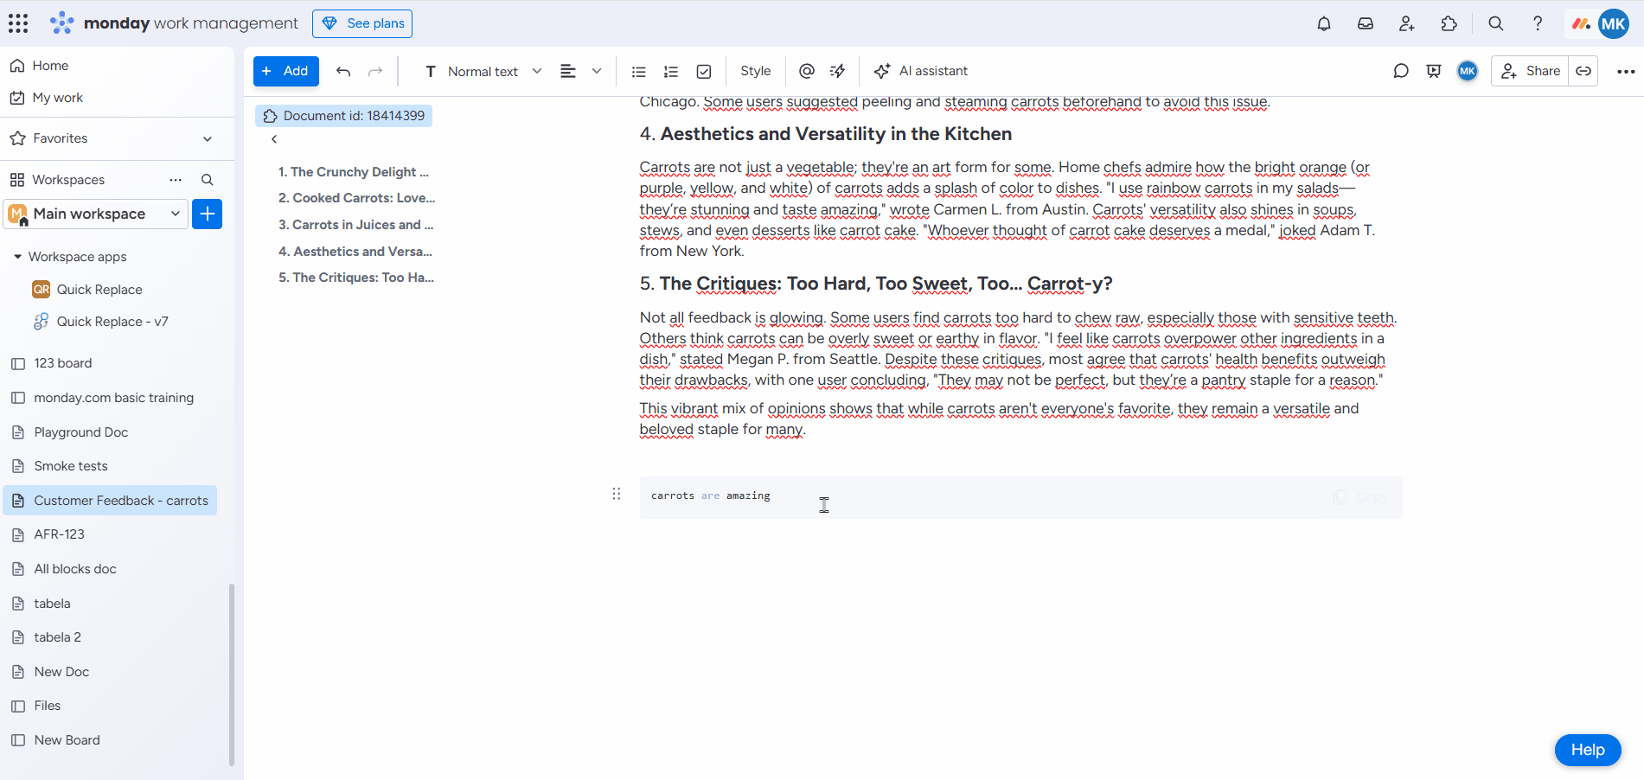Open the Help button
The height and width of the screenshot is (780, 1644).
click(x=1588, y=750)
